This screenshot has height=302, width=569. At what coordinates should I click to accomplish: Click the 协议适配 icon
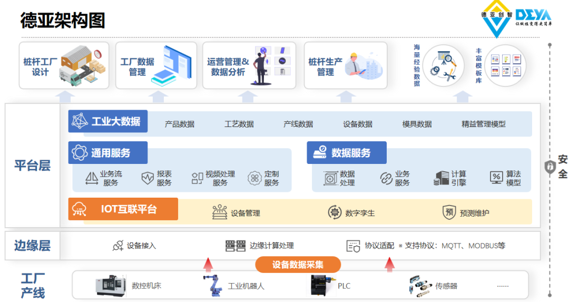point(352,246)
